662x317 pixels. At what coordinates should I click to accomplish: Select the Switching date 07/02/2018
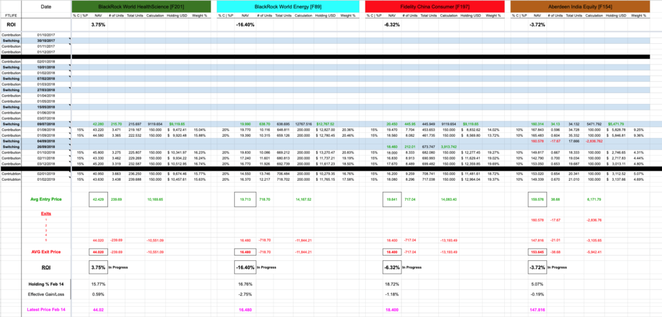pyautogui.click(x=46, y=78)
